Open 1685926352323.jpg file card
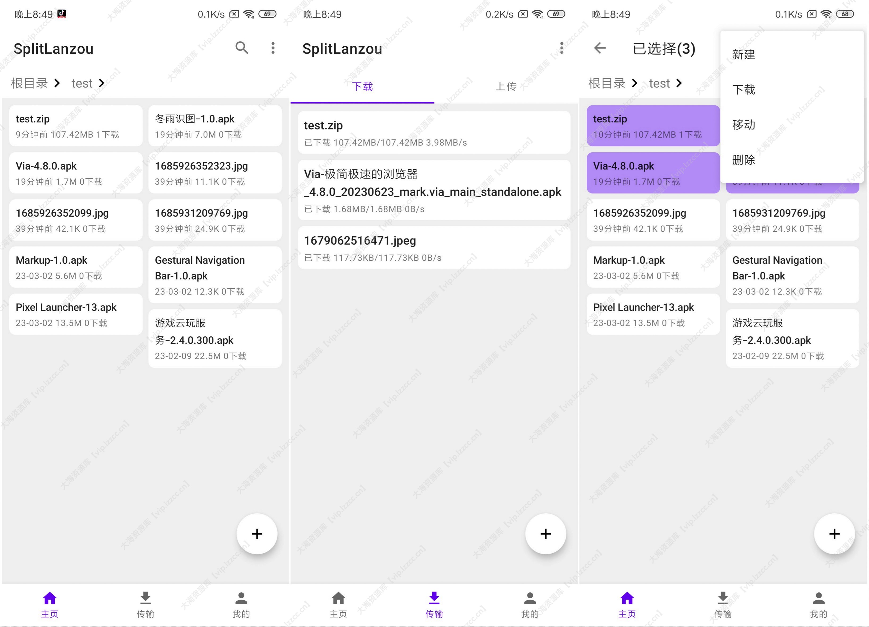The image size is (869, 627). pyautogui.click(x=215, y=173)
